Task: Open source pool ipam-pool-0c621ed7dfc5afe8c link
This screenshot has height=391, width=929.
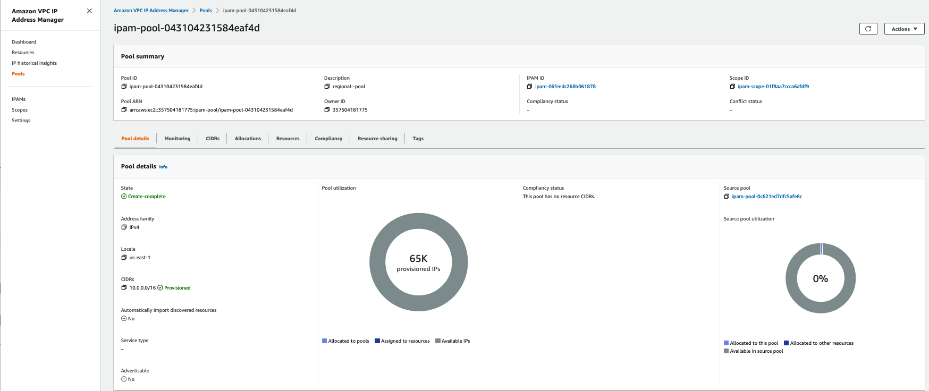Action: [x=767, y=197]
